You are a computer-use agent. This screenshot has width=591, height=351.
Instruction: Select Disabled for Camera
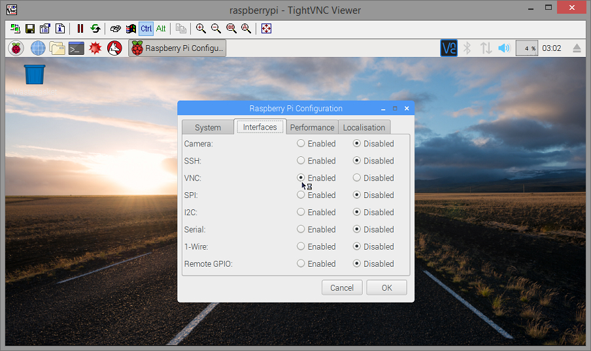pyautogui.click(x=373, y=144)
